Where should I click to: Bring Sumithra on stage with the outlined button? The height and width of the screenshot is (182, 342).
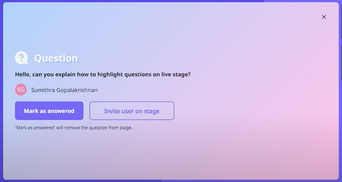click(x=132, y=111)
